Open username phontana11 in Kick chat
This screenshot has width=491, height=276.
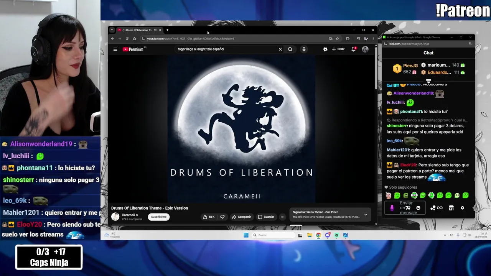click(x=411, y=112)
